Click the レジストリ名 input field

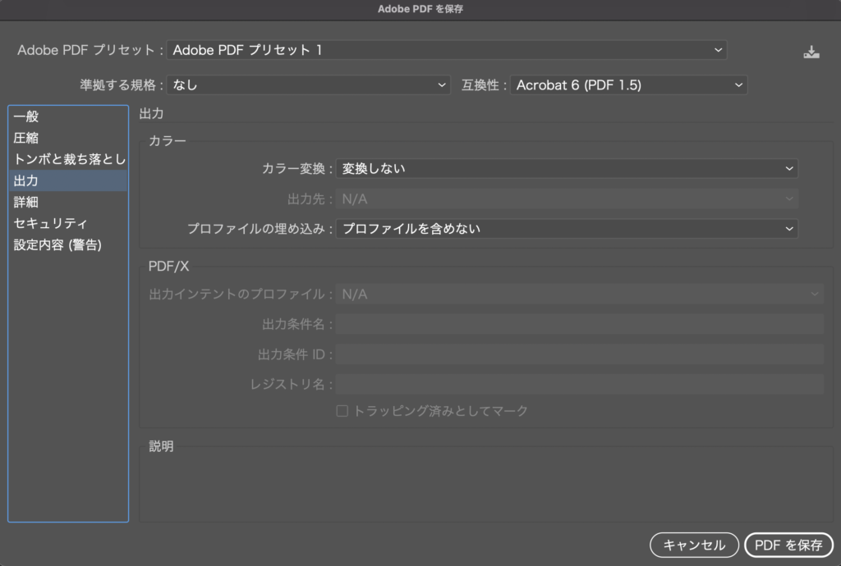579,385
